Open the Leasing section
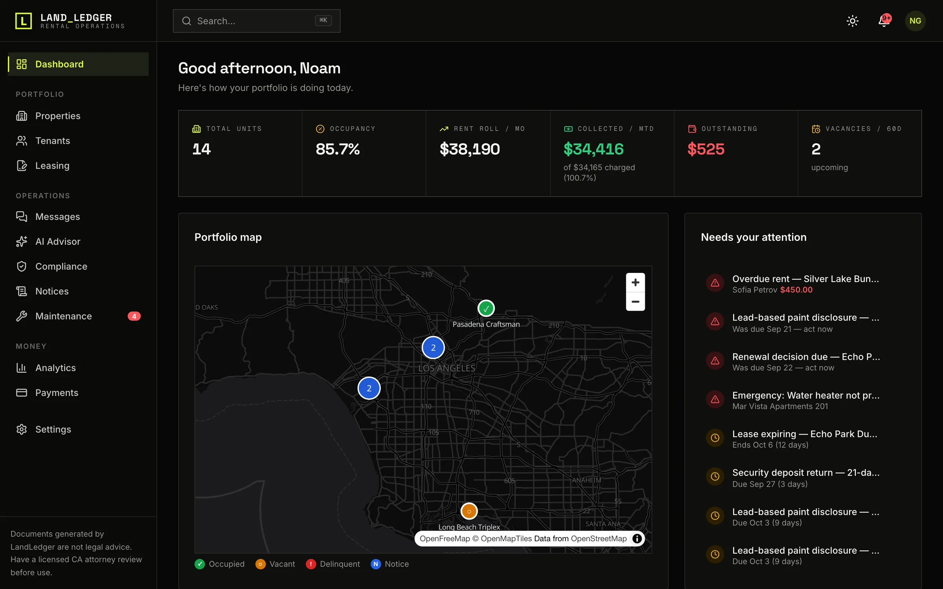Image resolution: width=943 pixels, height=589 pixels. click(x=78, y=165)
